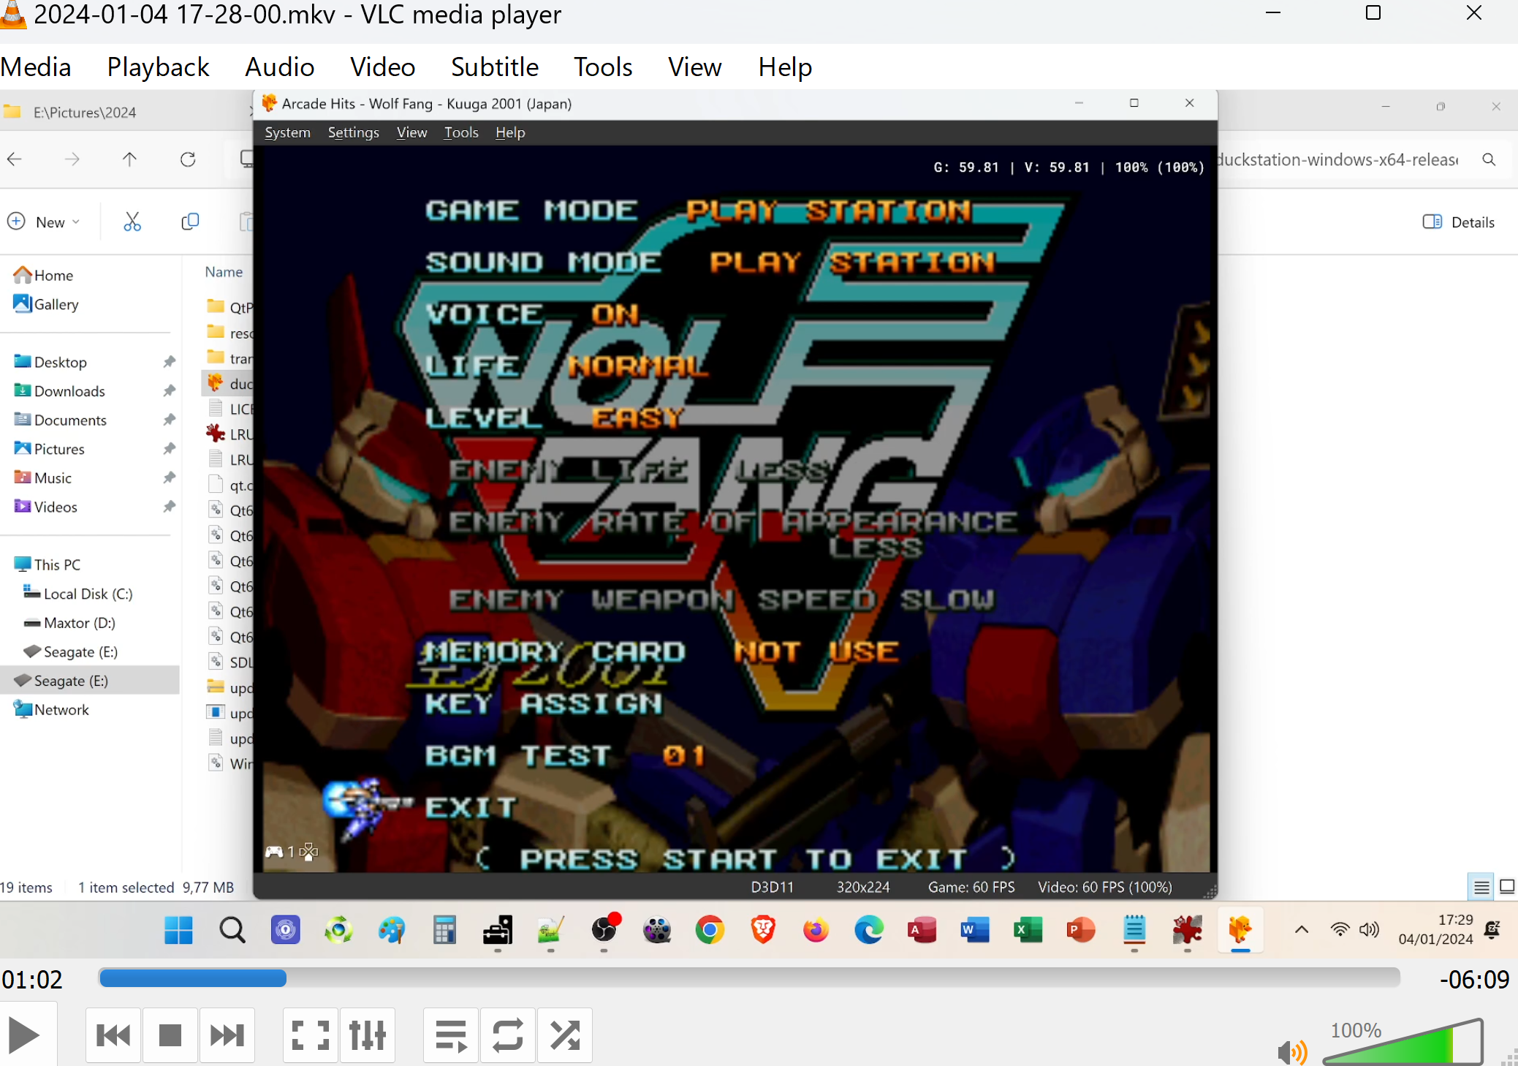Expand the View menu
This screenshot has width=1518, height=1066.
pyautogui.click(x=694, y=67)
